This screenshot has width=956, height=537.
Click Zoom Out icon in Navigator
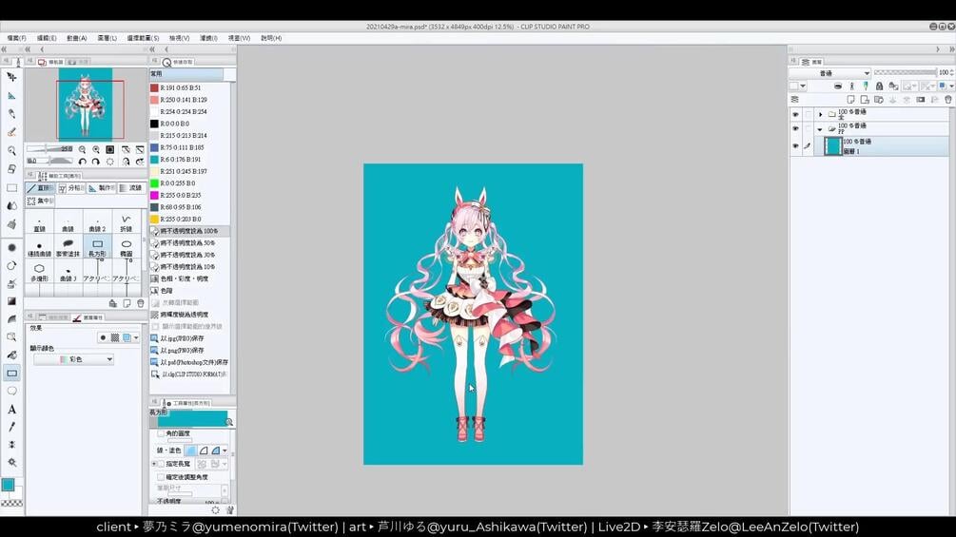click(83, 149)
